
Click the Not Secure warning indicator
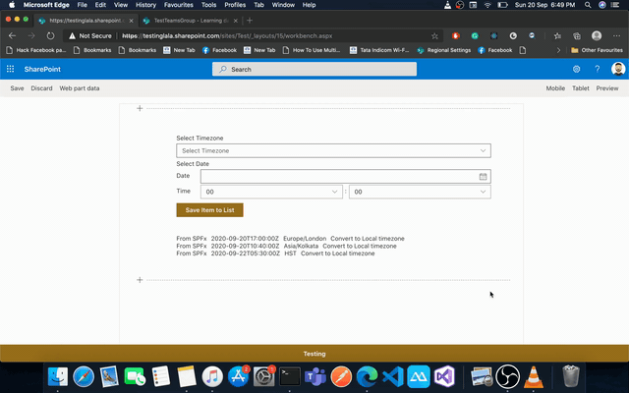click(90, 35)
